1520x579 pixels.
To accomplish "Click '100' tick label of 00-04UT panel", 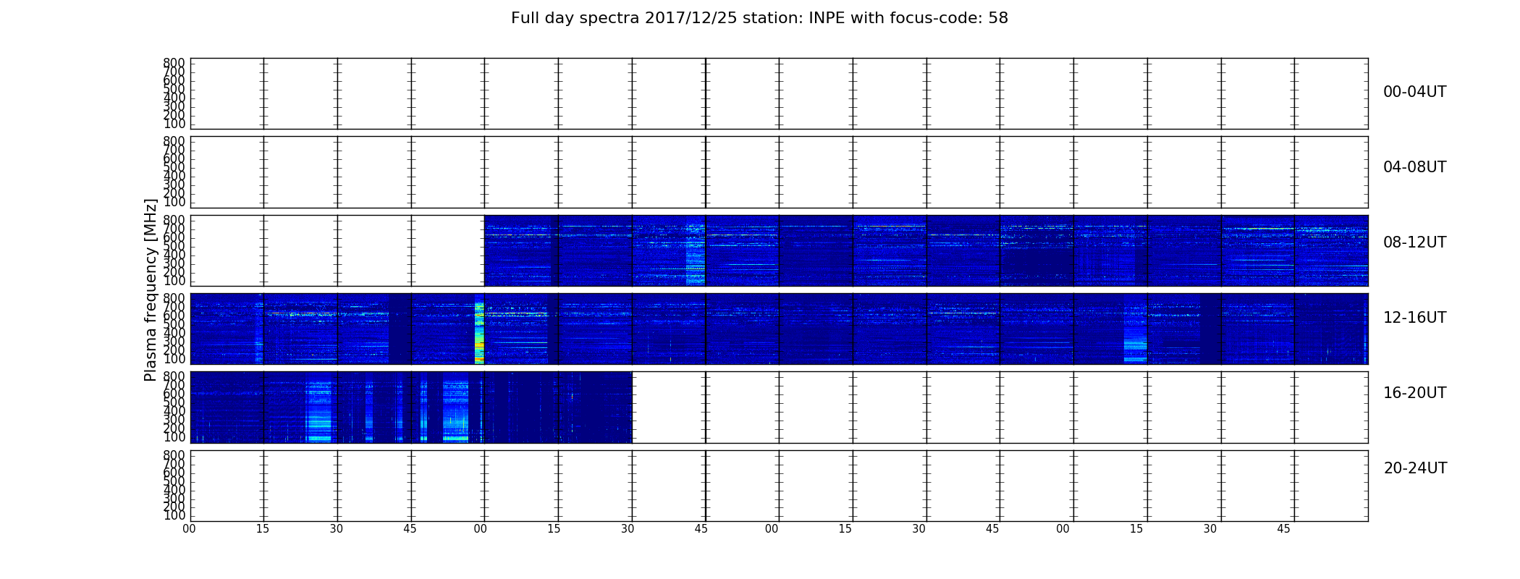I will tap(174, 124).
